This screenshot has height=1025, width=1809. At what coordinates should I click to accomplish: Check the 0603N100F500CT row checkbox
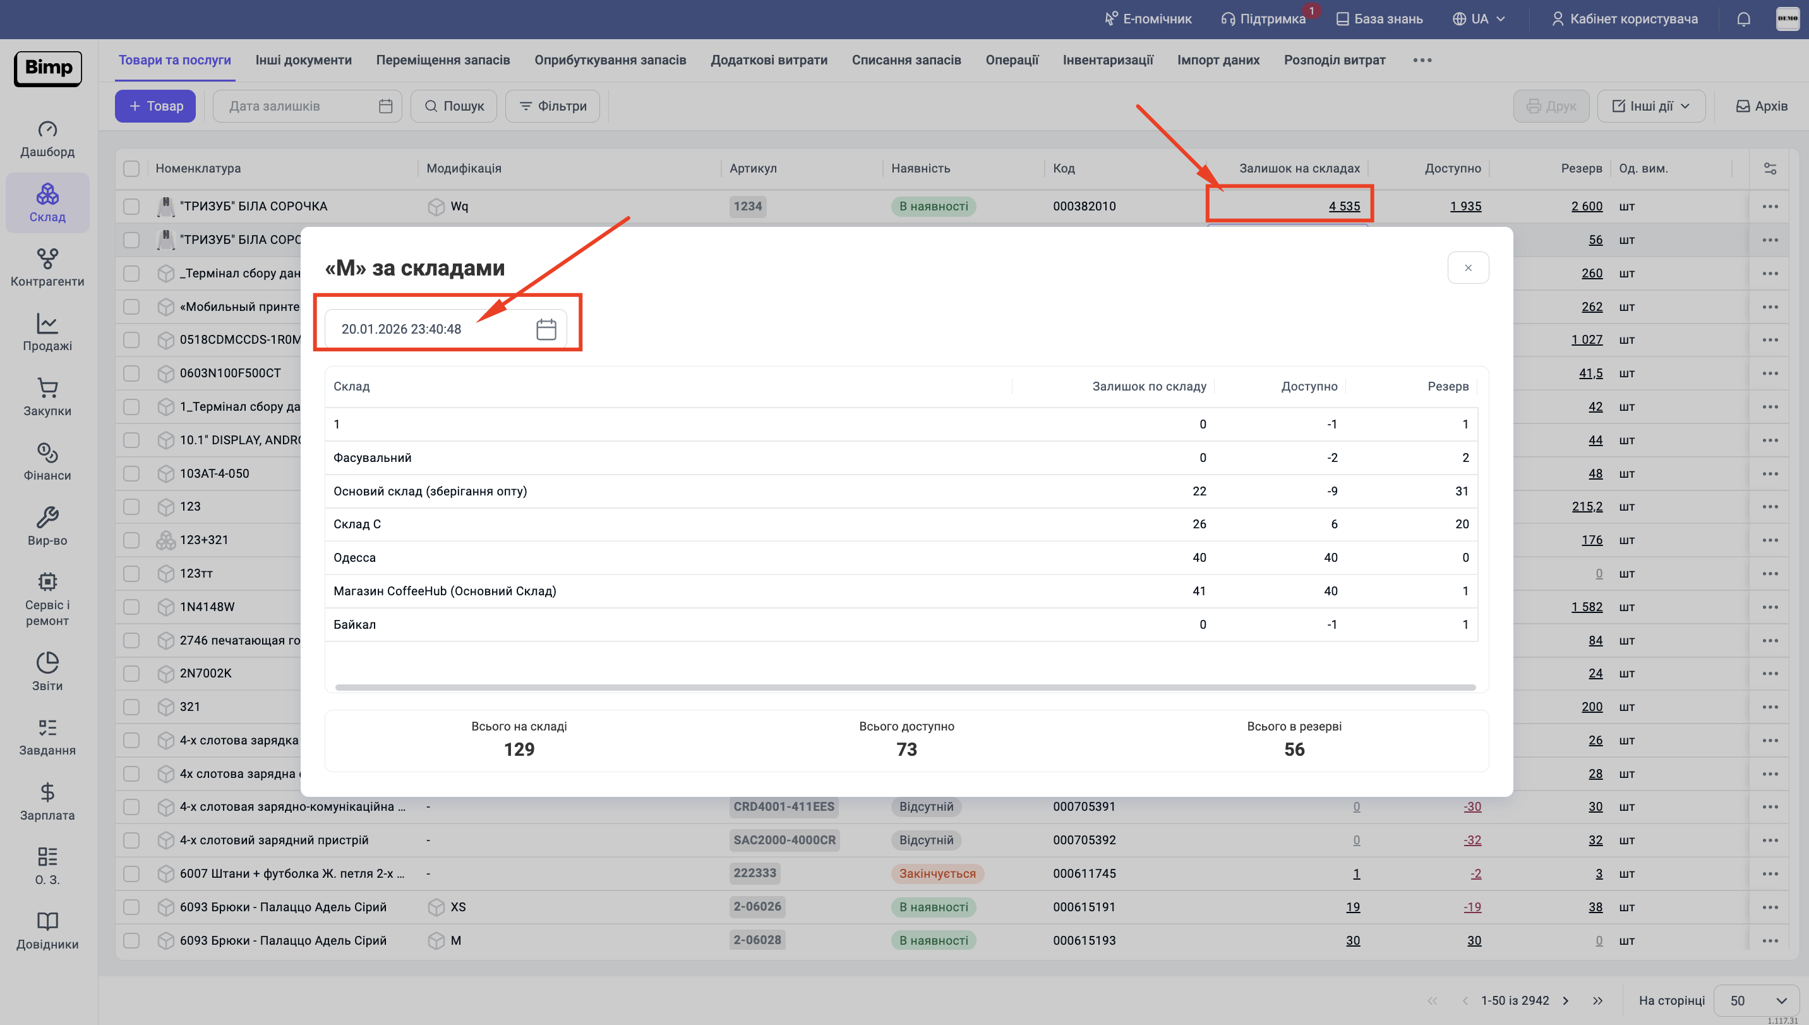pos(131,373)
